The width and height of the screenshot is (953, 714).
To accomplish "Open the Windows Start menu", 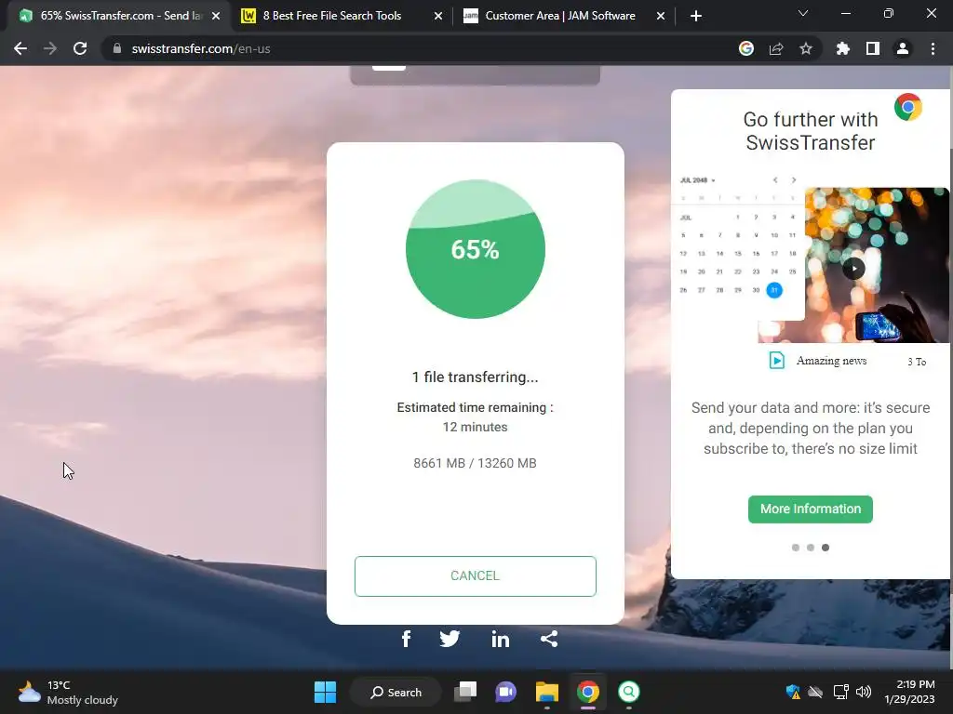I will (x=325, y=692).
